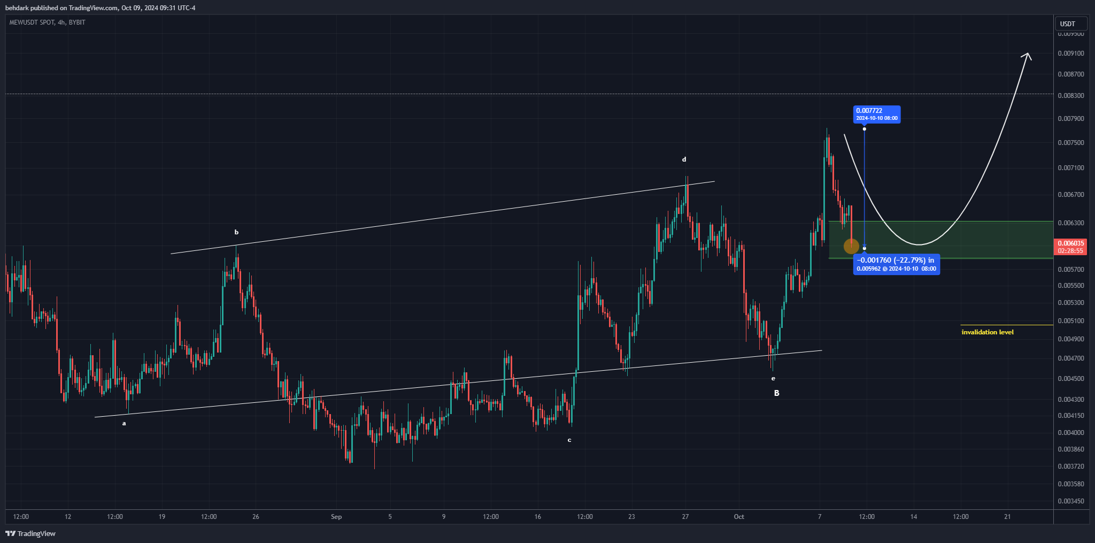
Task: Click the 0.003720 price axis label
Action: [1071, 466]
